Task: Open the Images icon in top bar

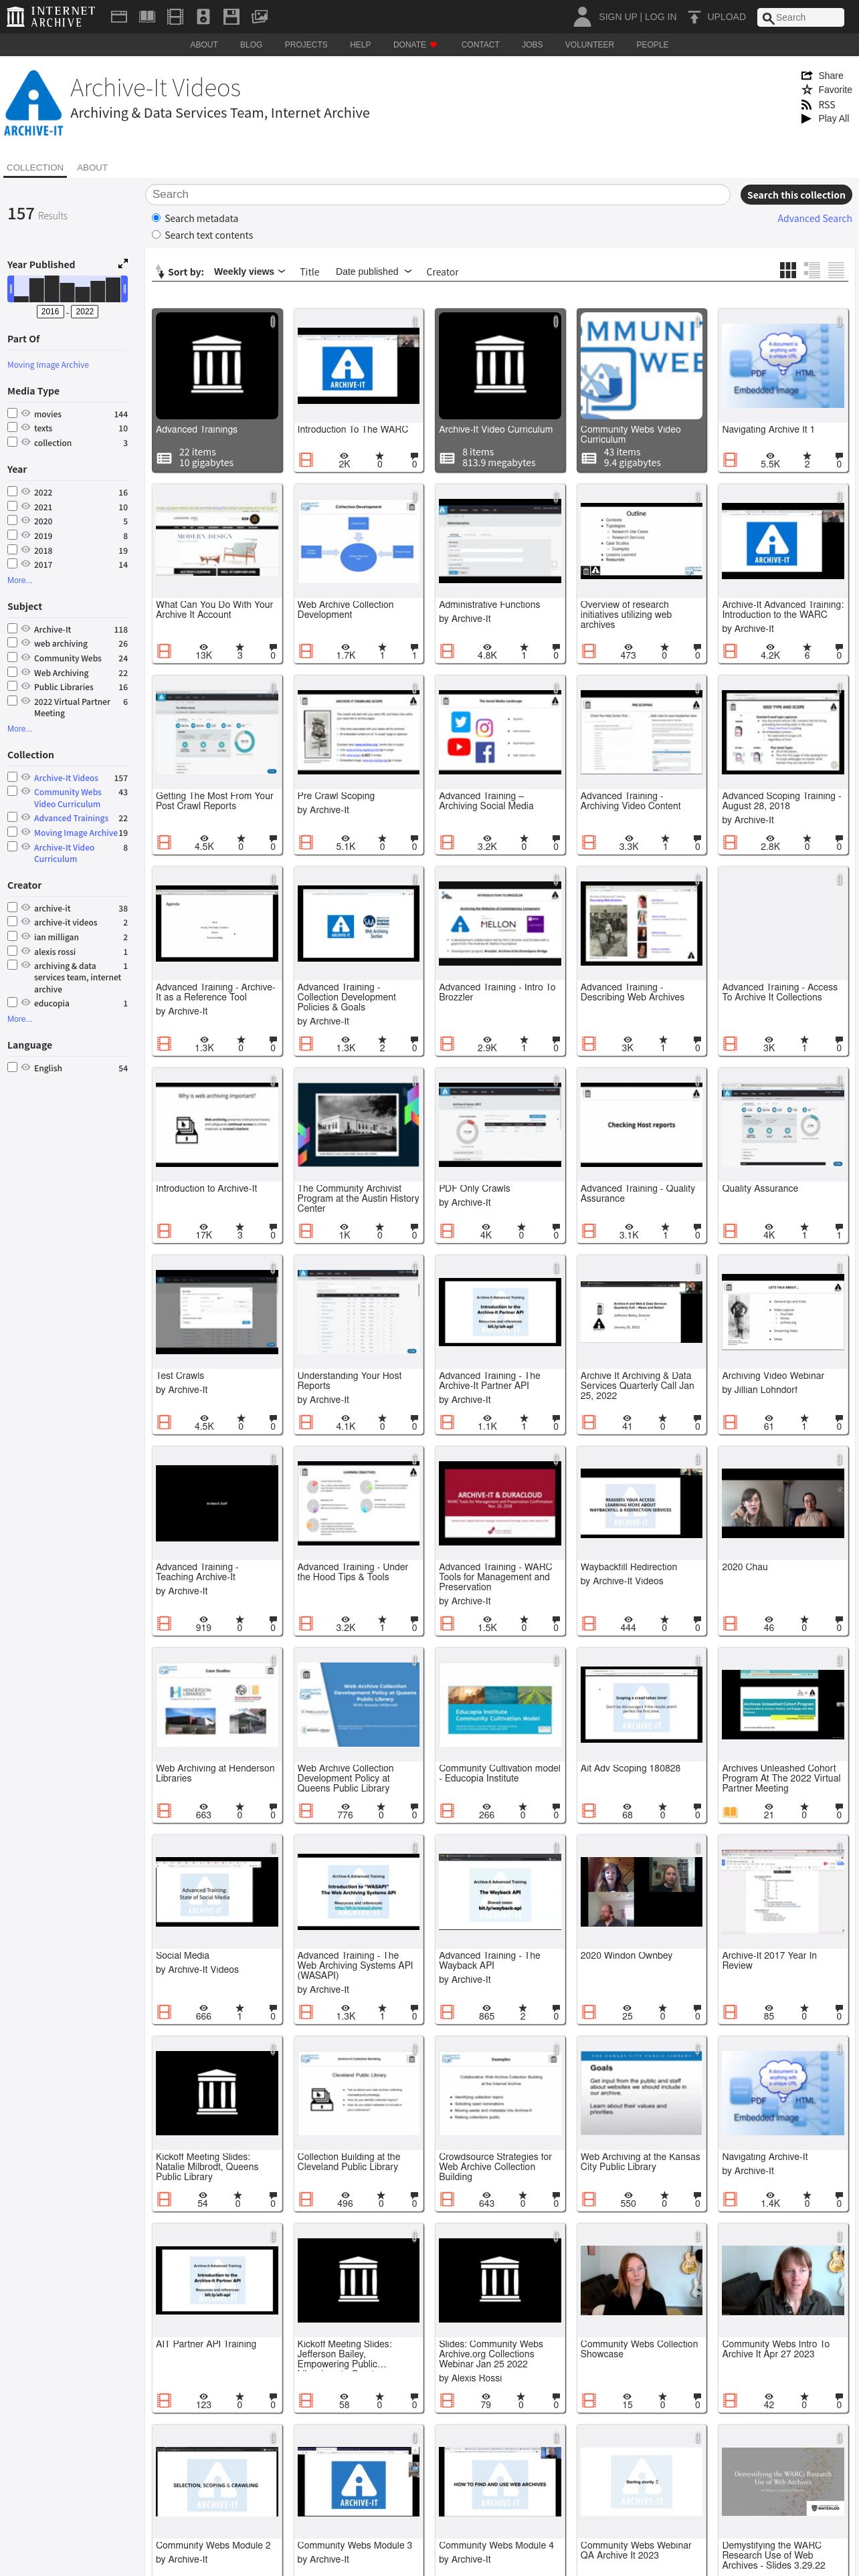Action: click(259, 16)
